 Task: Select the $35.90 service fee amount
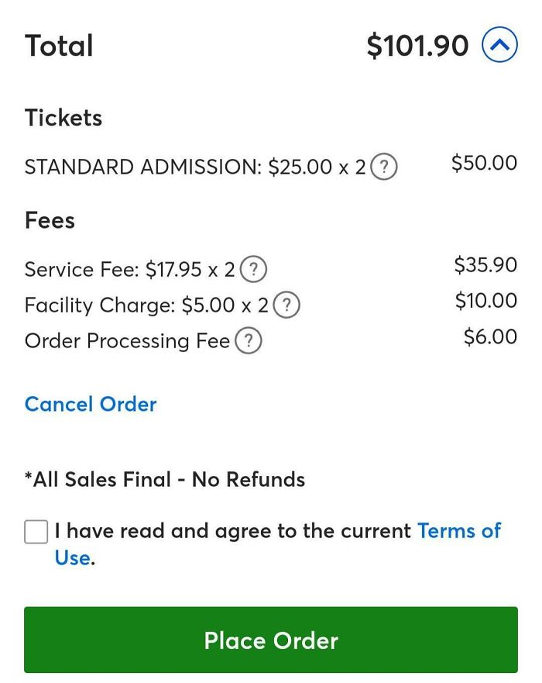pos(485,264)
